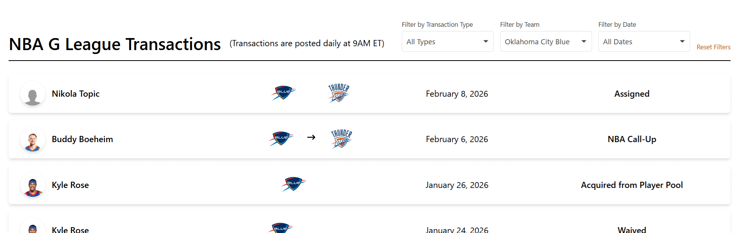This screenshot has height=233, width=739.
Task: Click the Blue logo beside Kyle Rose's acquisition
Action: pos(294,184)
